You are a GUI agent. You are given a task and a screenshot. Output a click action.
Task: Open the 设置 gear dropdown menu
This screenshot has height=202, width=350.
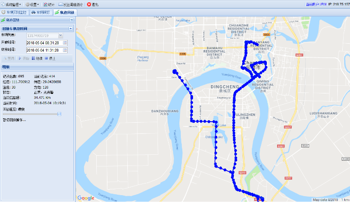click(x=32, y=4)
